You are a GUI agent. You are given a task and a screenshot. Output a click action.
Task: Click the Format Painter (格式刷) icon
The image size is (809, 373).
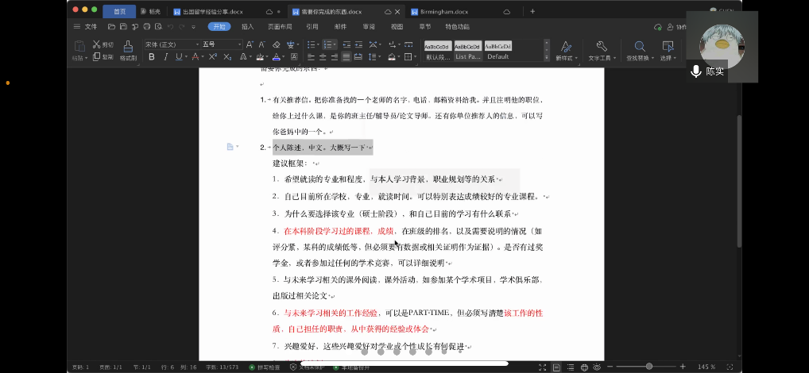[128, 46]
